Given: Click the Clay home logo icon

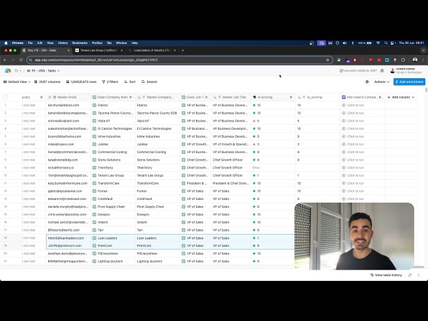Looking at the screenshot, I should [x=8, y=70].
